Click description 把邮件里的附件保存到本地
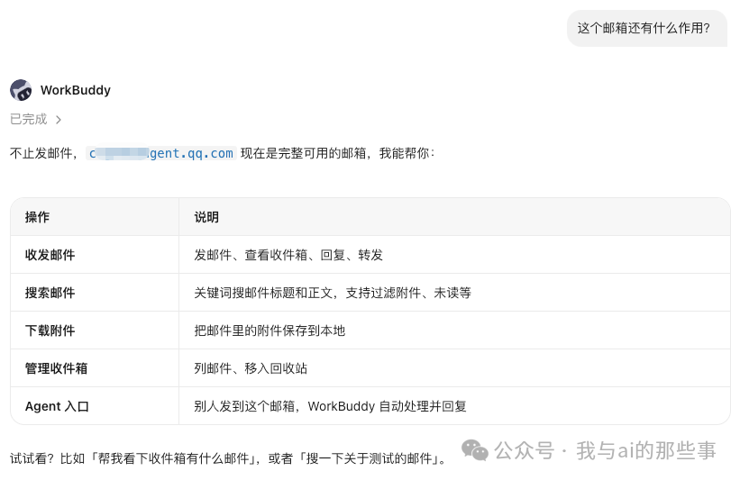Screen dimensions: 740x480 [x=270, y=331]
